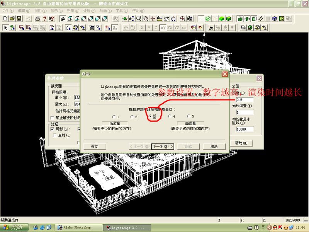This screenshot has height=232, width=309.
Task: Switch to Adobe Photoshop taskbar item
Action: pyautogui.click(x=78, y=228)
